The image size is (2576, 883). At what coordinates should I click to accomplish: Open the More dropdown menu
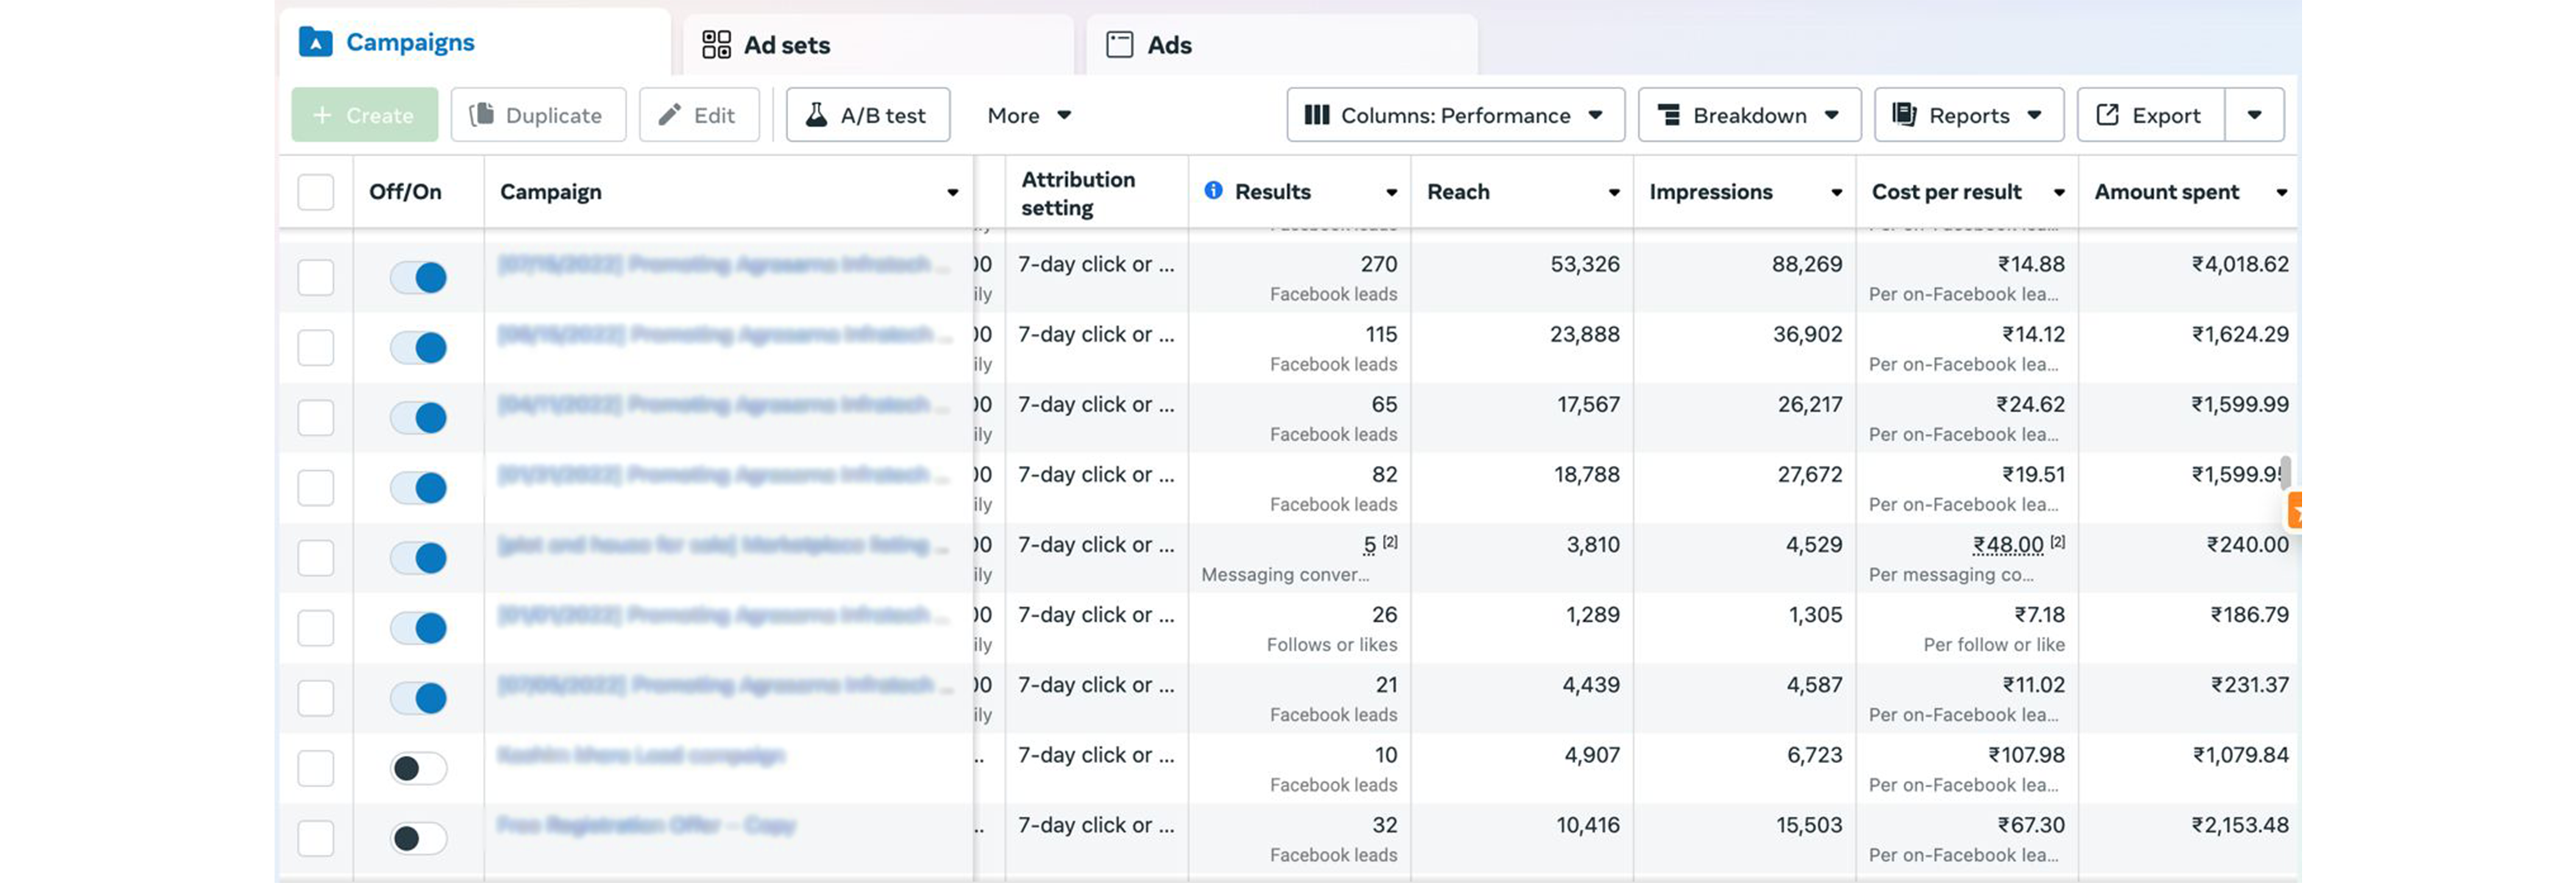click(x=1027, y=114)
